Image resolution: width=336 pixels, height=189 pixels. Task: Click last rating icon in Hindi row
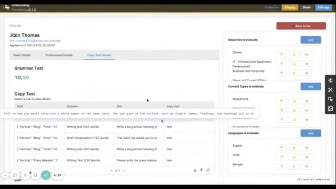(x=307, y=157)
